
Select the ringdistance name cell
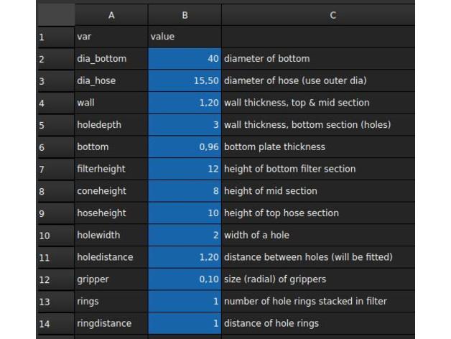pyautogui.click(x=111, y=323)
